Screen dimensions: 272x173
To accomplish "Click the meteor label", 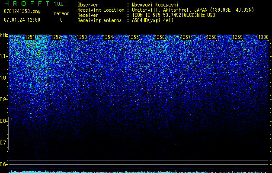I will point(61,13).
